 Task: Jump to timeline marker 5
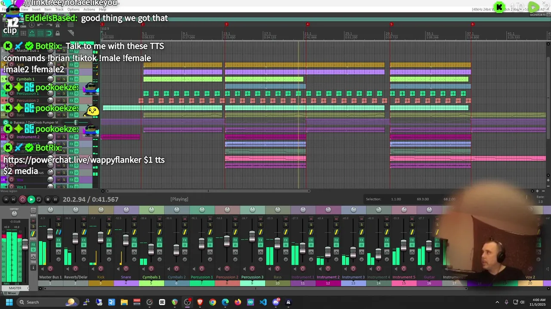pos(391,24)
